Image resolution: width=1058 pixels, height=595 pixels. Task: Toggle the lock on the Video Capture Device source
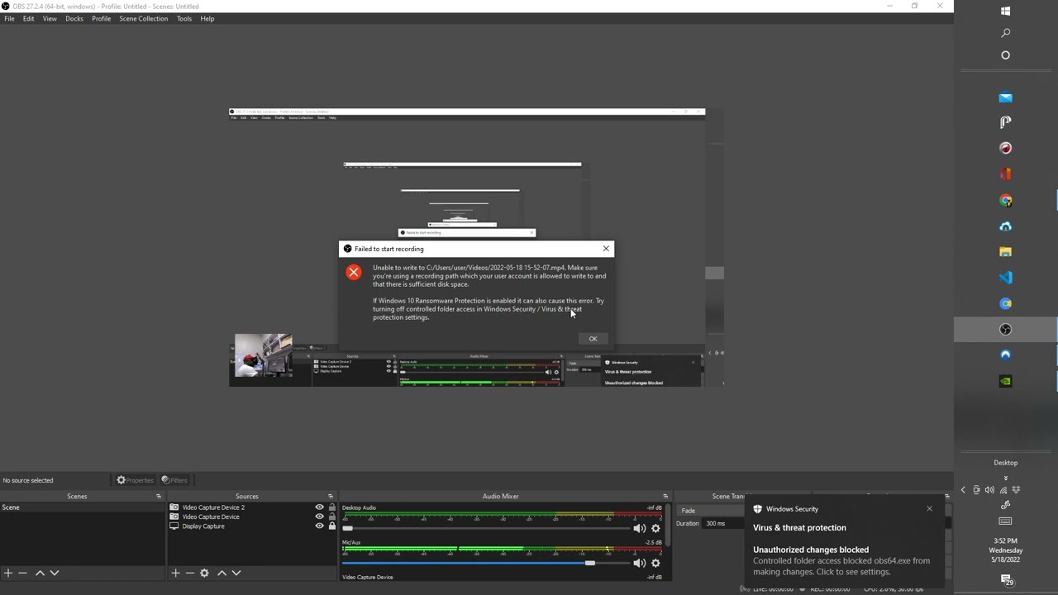point(332,516)
